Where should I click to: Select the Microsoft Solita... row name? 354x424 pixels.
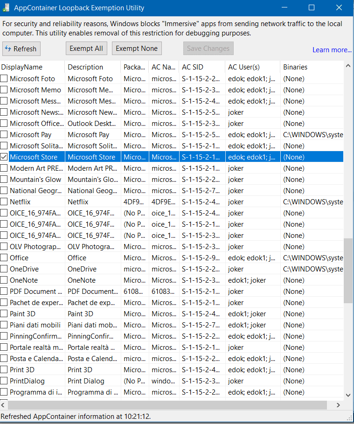(36, 146)
